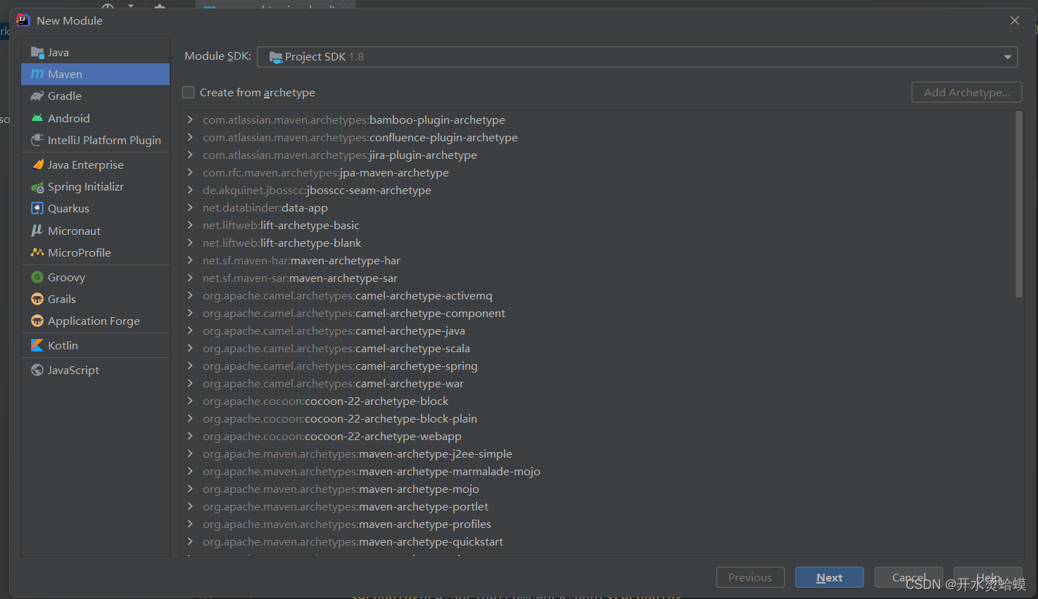Expand bamboo-plugin-archetype entry
Viewport: 1038px width, 599px height.
[x=190, y=120]
